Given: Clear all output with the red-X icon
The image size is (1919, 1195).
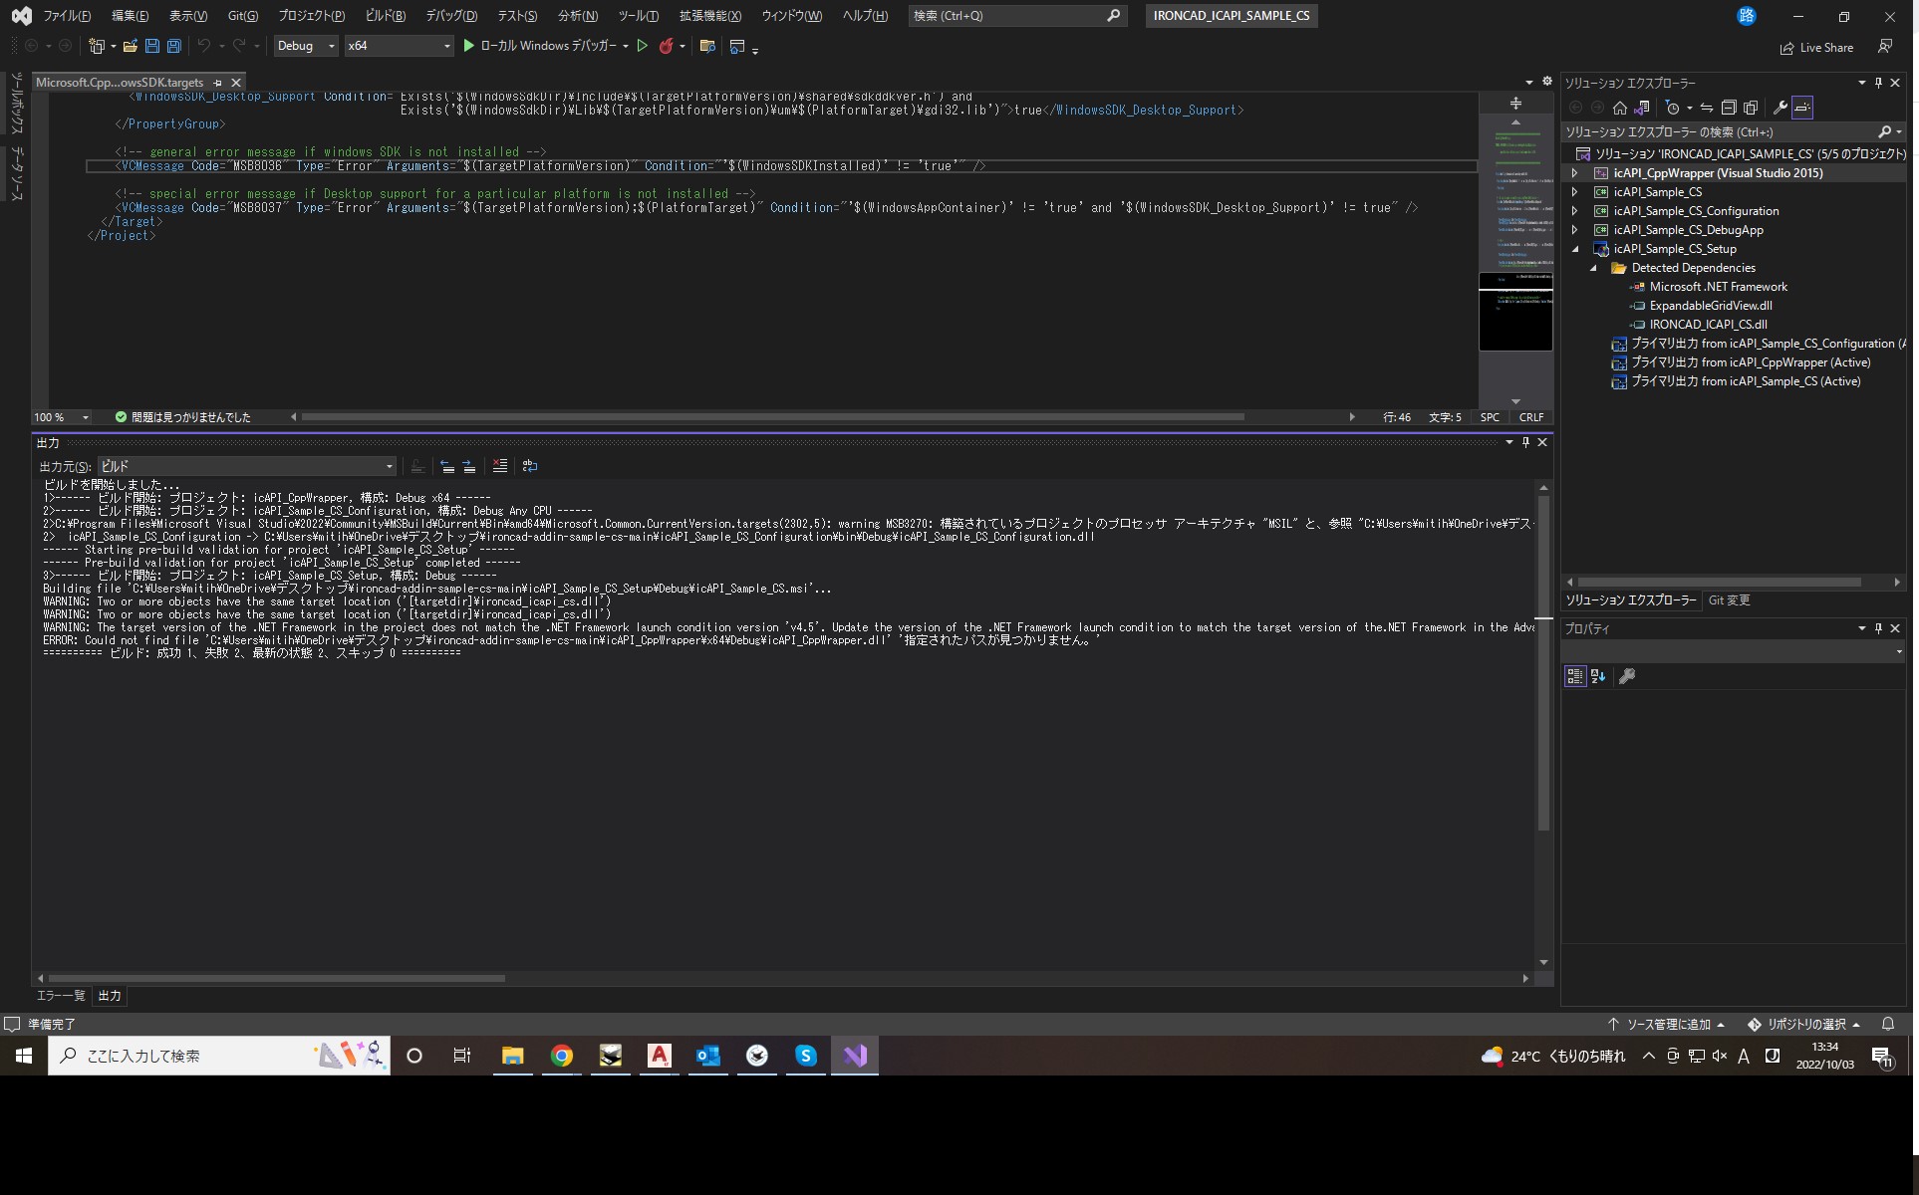Looking at the screenshot, I should pyautogui.click(x=500, y=466).
